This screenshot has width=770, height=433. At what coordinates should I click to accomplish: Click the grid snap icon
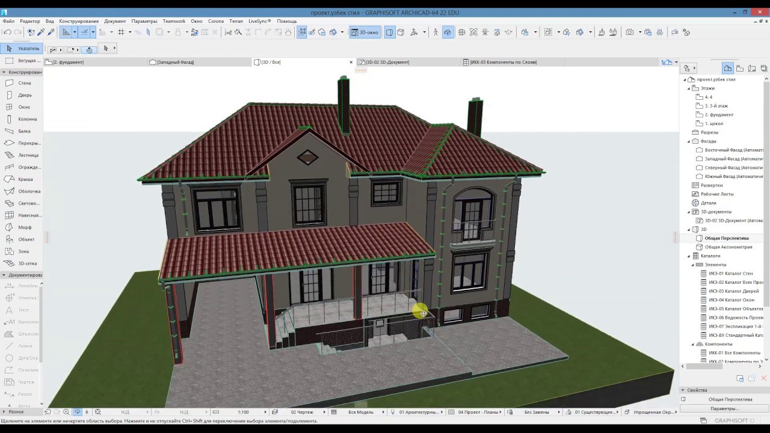[x=121, y=32]
